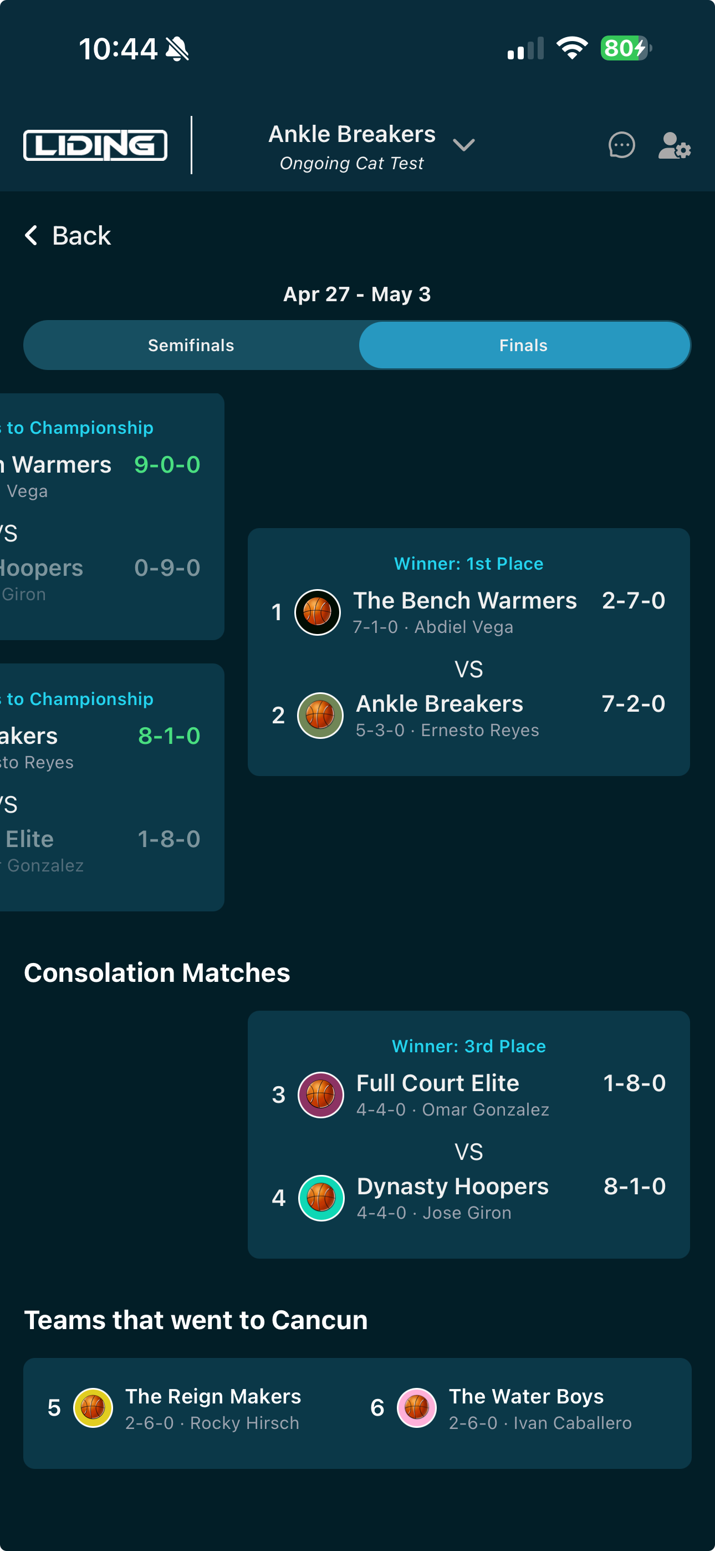Open the user settings icon
This screenshot has height=1551, width=715.
coord(674,145)
